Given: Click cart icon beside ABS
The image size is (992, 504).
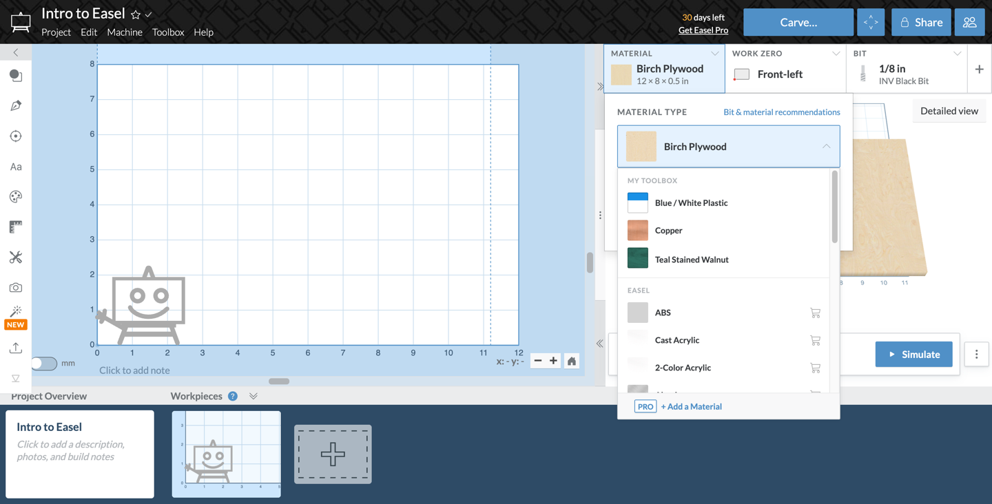Looking at the screenshot, I should 815,313.
